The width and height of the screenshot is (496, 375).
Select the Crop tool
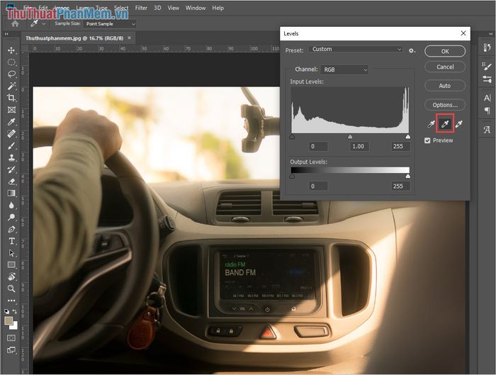tap(11, 98)
